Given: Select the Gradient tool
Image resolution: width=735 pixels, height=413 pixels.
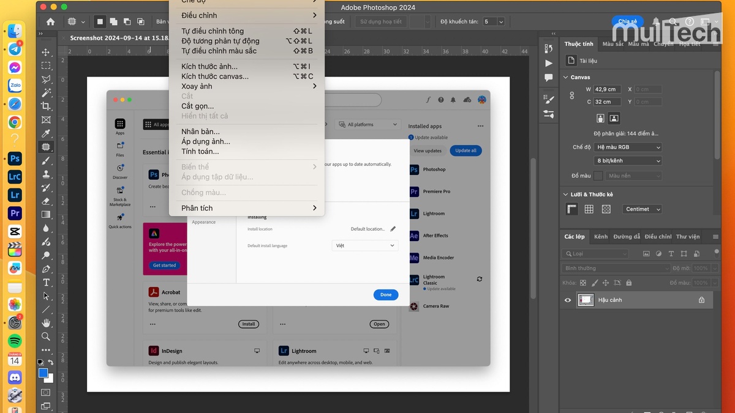Looking at the screenshot, I should pyautogui.click(x=46, y=215).
